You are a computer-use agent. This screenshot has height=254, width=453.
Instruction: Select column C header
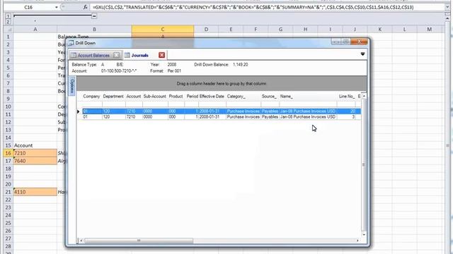[x=163, y=29]
